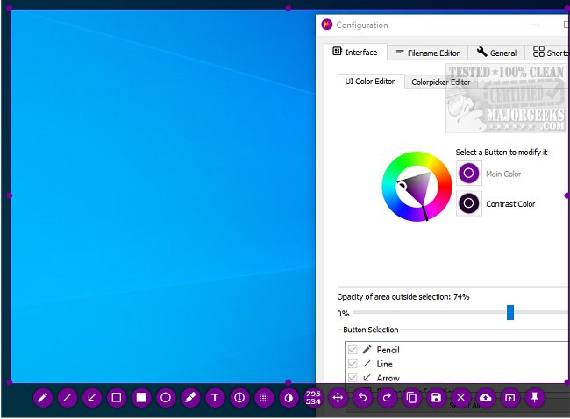570x419 pixels.
Task: Click the 'Pencil' row in Button Selection
Action: click(457, 350)
